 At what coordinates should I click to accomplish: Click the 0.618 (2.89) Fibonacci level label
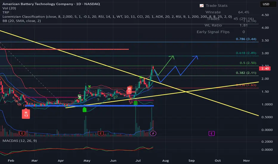tap(246, 53)
